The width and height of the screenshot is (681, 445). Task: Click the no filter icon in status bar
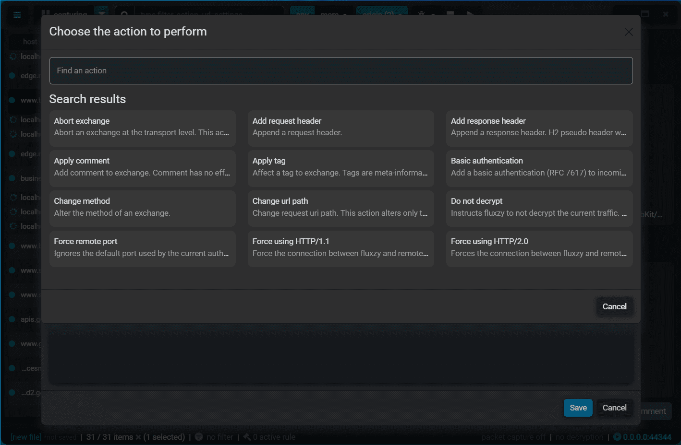pos(199,437)
